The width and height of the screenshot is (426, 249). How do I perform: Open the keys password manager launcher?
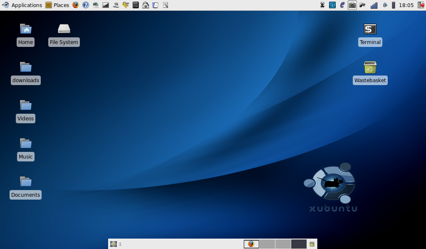coord(126,5)
